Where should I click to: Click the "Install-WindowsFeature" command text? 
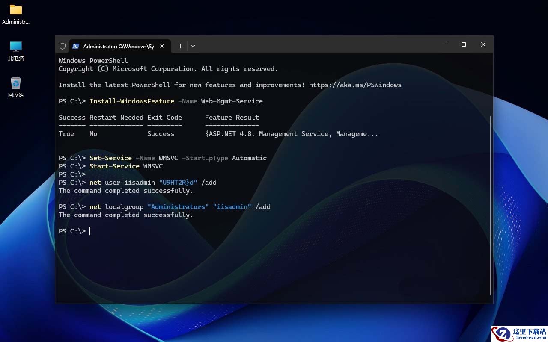pos(132,101)
